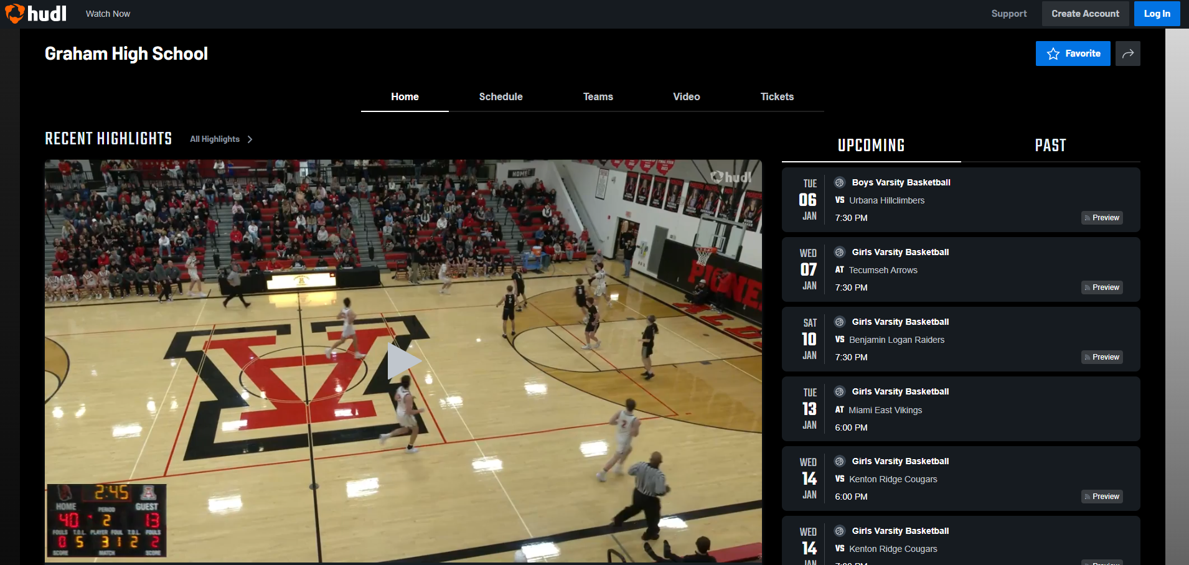Click the Recent Highlights heading

(108, 138)
